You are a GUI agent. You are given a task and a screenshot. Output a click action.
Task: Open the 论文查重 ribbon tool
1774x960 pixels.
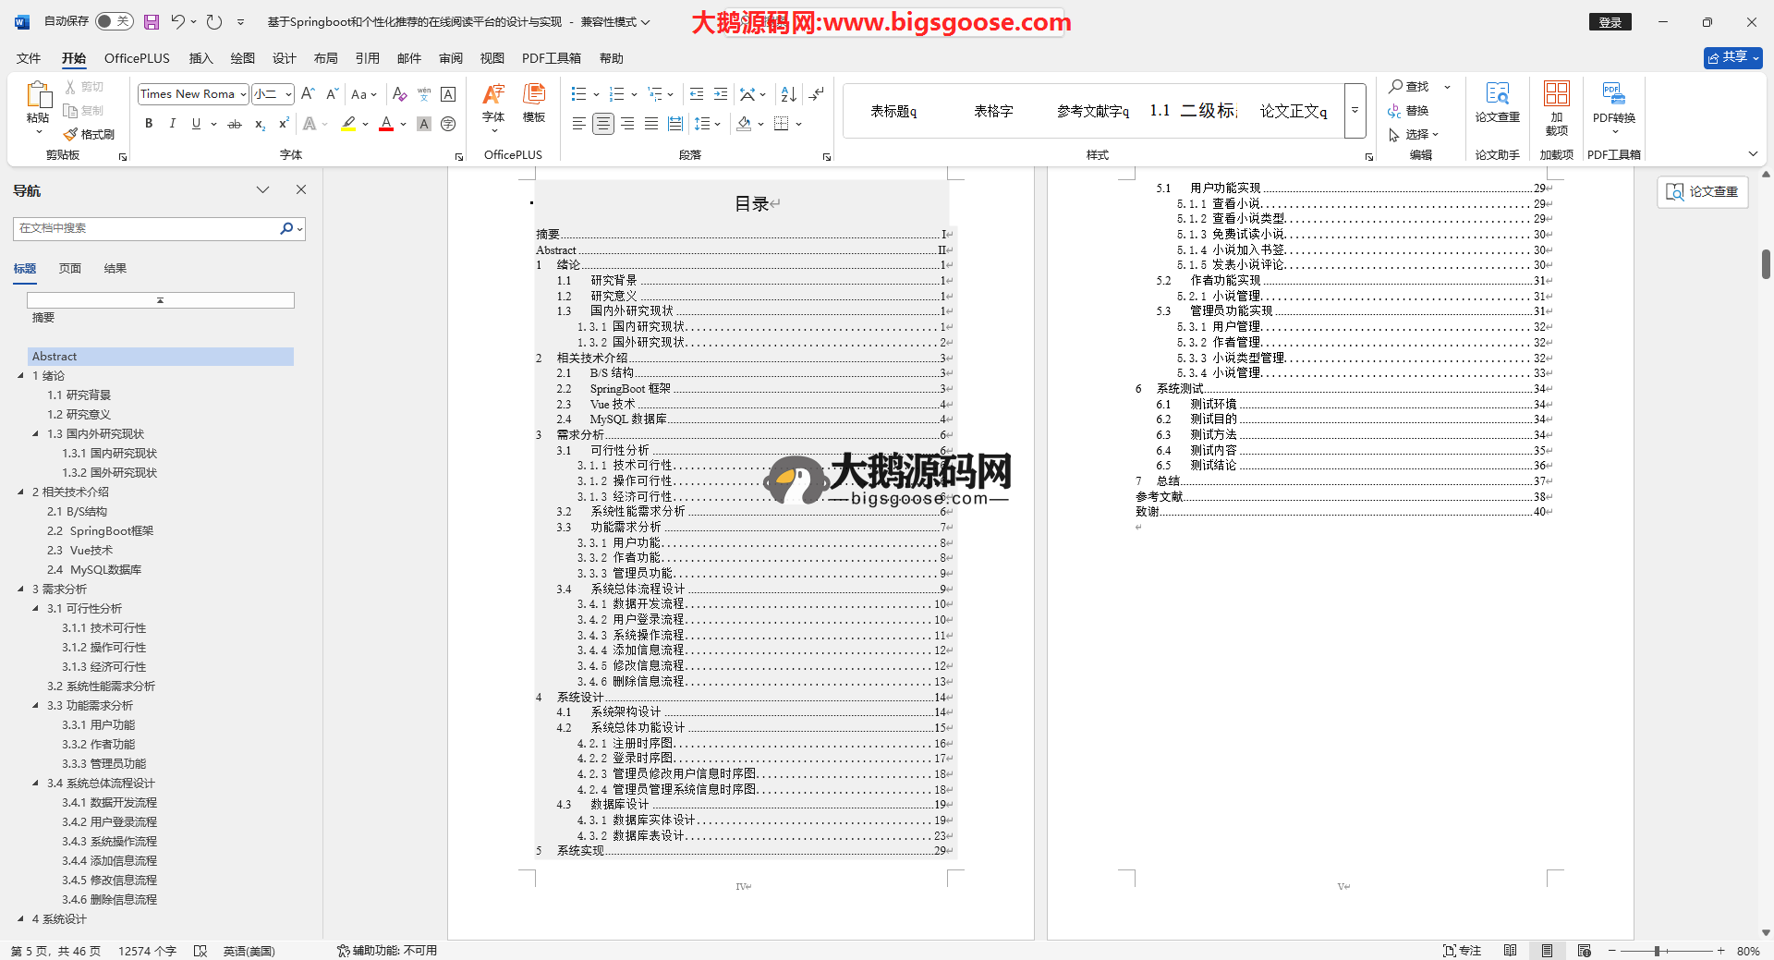1497,102
